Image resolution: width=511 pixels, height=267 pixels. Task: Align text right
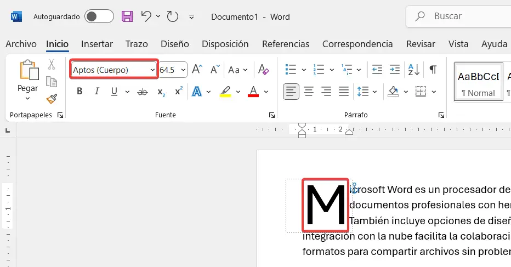(326, 92)
